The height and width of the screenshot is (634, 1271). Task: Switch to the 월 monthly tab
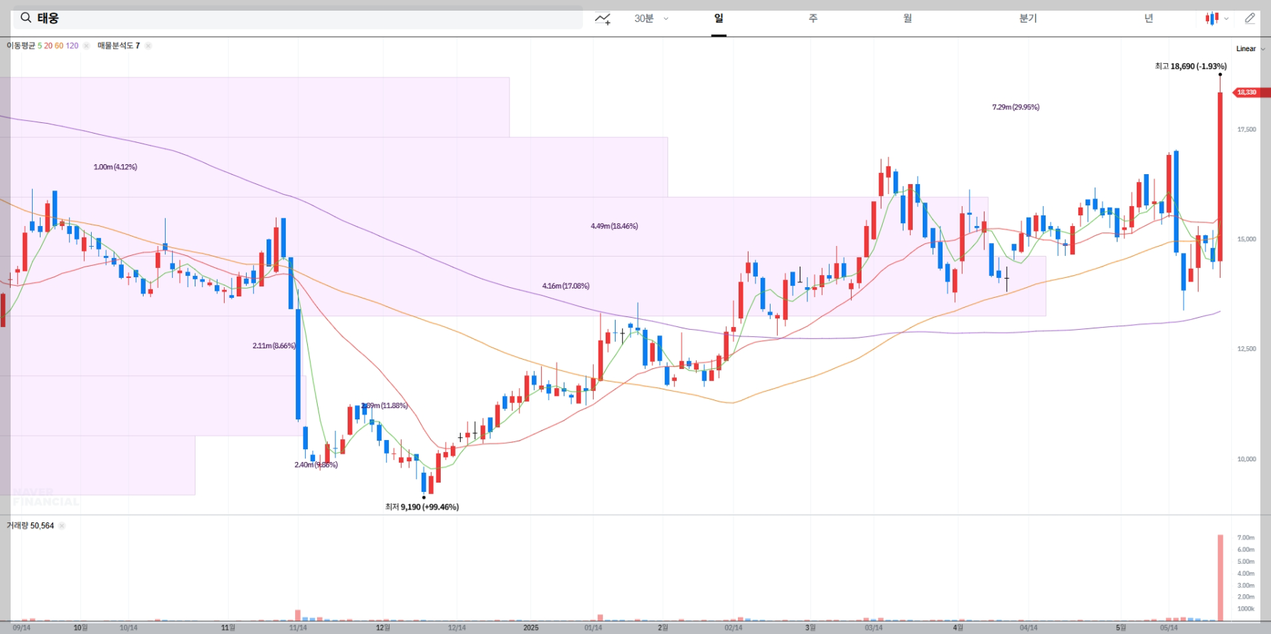point(908,18)
